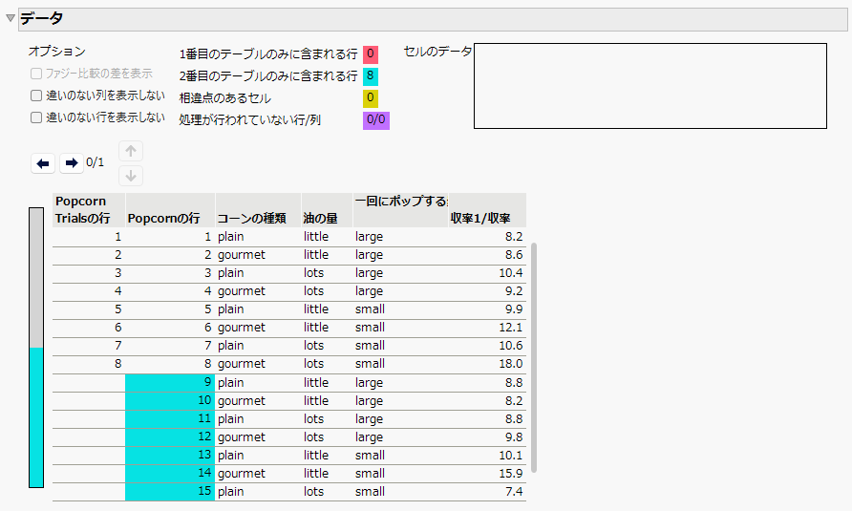Click the value 10.1 in row 13

pyautogui.click(x=511, y=456)
